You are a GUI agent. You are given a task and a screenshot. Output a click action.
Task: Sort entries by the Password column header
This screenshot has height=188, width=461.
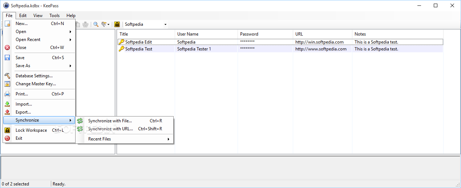coord(265,34)
